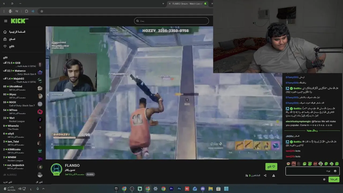Viewport: 343px width, 193px height.
Task: Open the مخصصة للدردشة فقط category link
Action: pos(74,174)
